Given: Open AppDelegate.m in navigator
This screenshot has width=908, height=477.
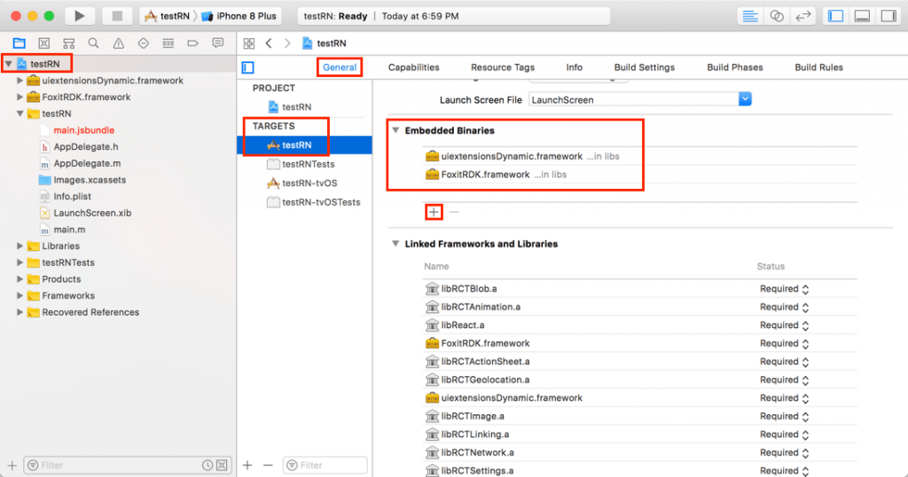Looking at the screenshot, I should [x=81, y=163].
